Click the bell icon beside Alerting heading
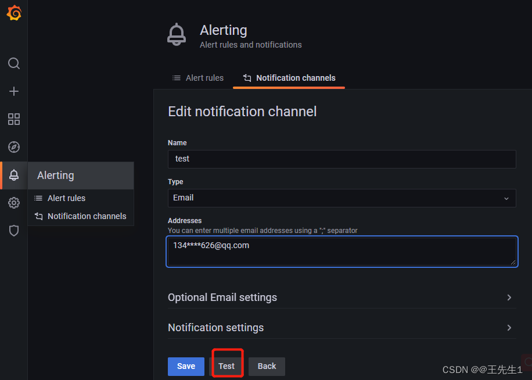 pyautogui.click(x=177, y=34)
